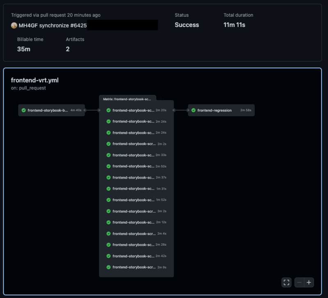Click the Artifacts count showing 2
This screenshot has height=298, width=328.
(x=68, y=49)
